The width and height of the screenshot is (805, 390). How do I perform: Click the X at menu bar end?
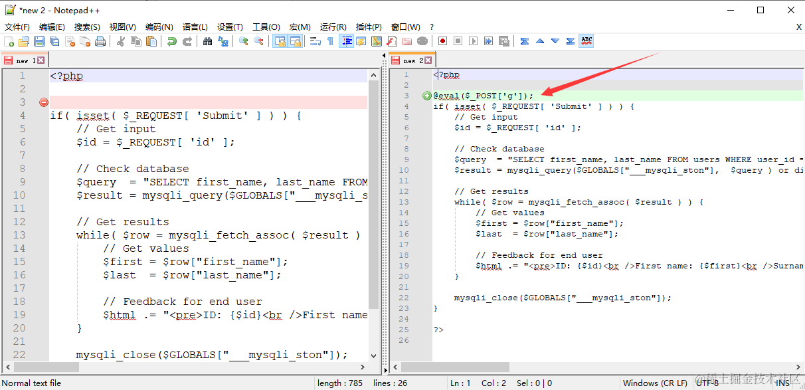tap(799, 27)
